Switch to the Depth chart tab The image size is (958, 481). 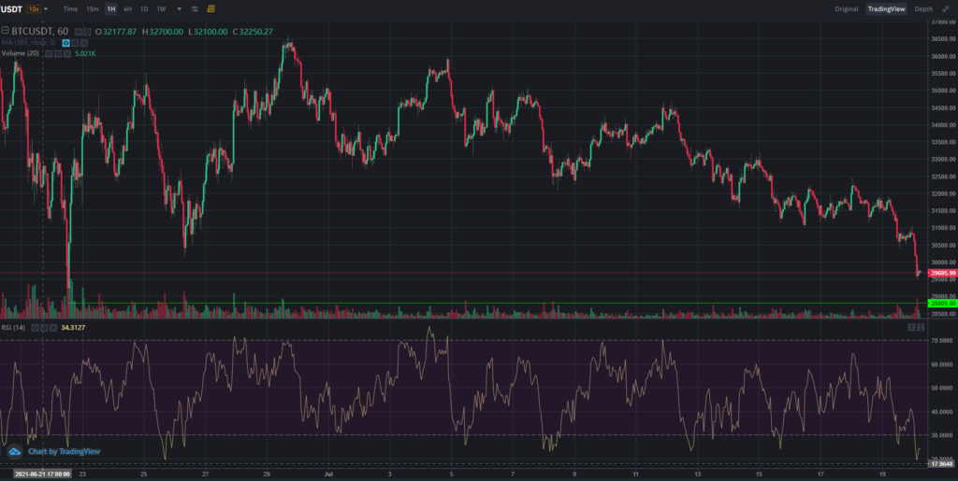click(923, 8)
